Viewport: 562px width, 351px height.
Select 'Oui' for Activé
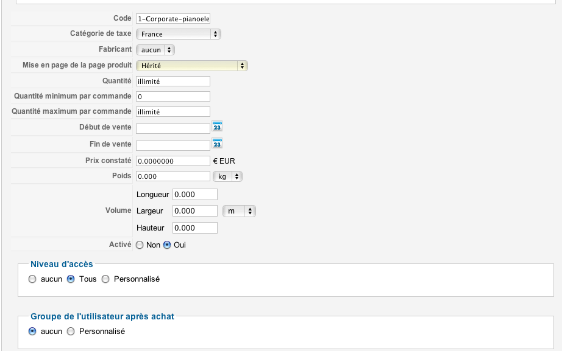pos(167,245)
